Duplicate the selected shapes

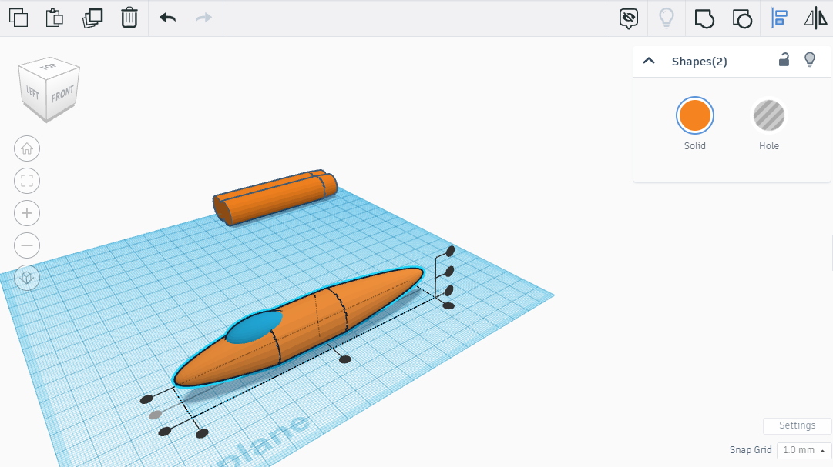tap(91, 18)
